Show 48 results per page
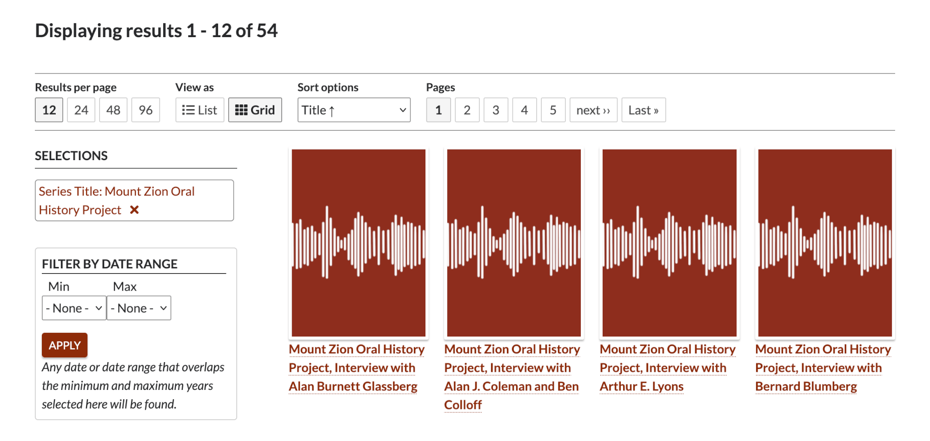The image size is (930, 441). [113, 110]
